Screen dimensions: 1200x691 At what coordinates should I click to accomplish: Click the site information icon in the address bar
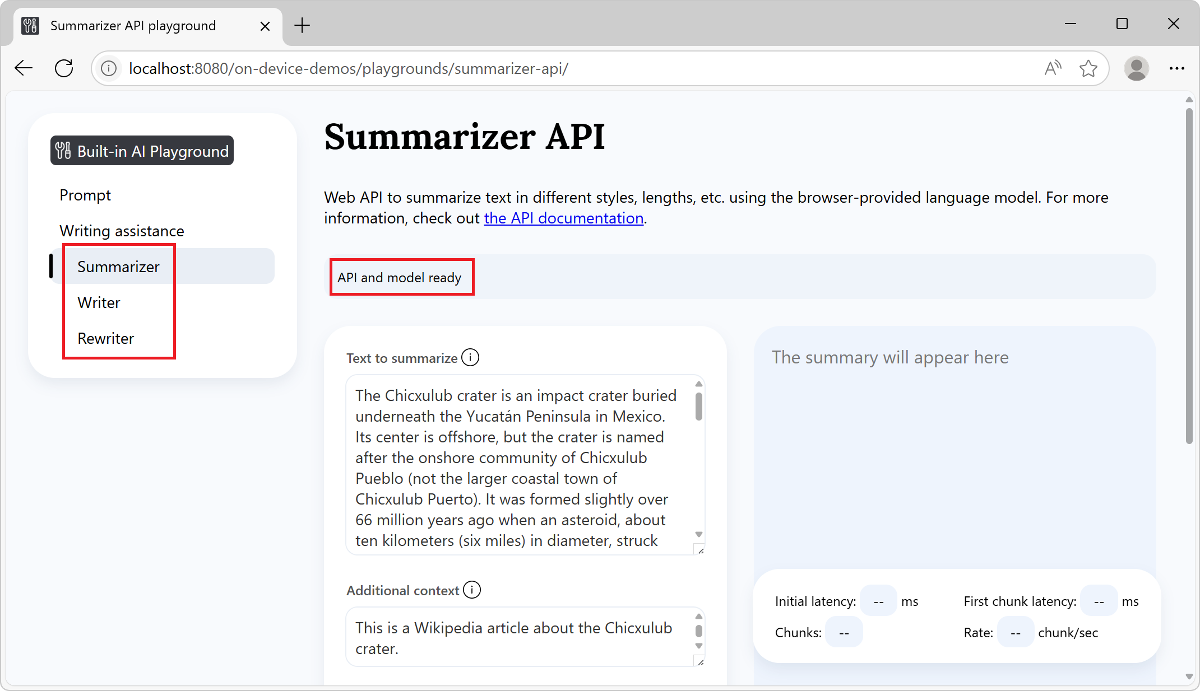108,68
